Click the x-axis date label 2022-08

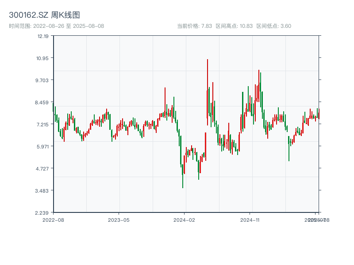(x=53, y=220)
